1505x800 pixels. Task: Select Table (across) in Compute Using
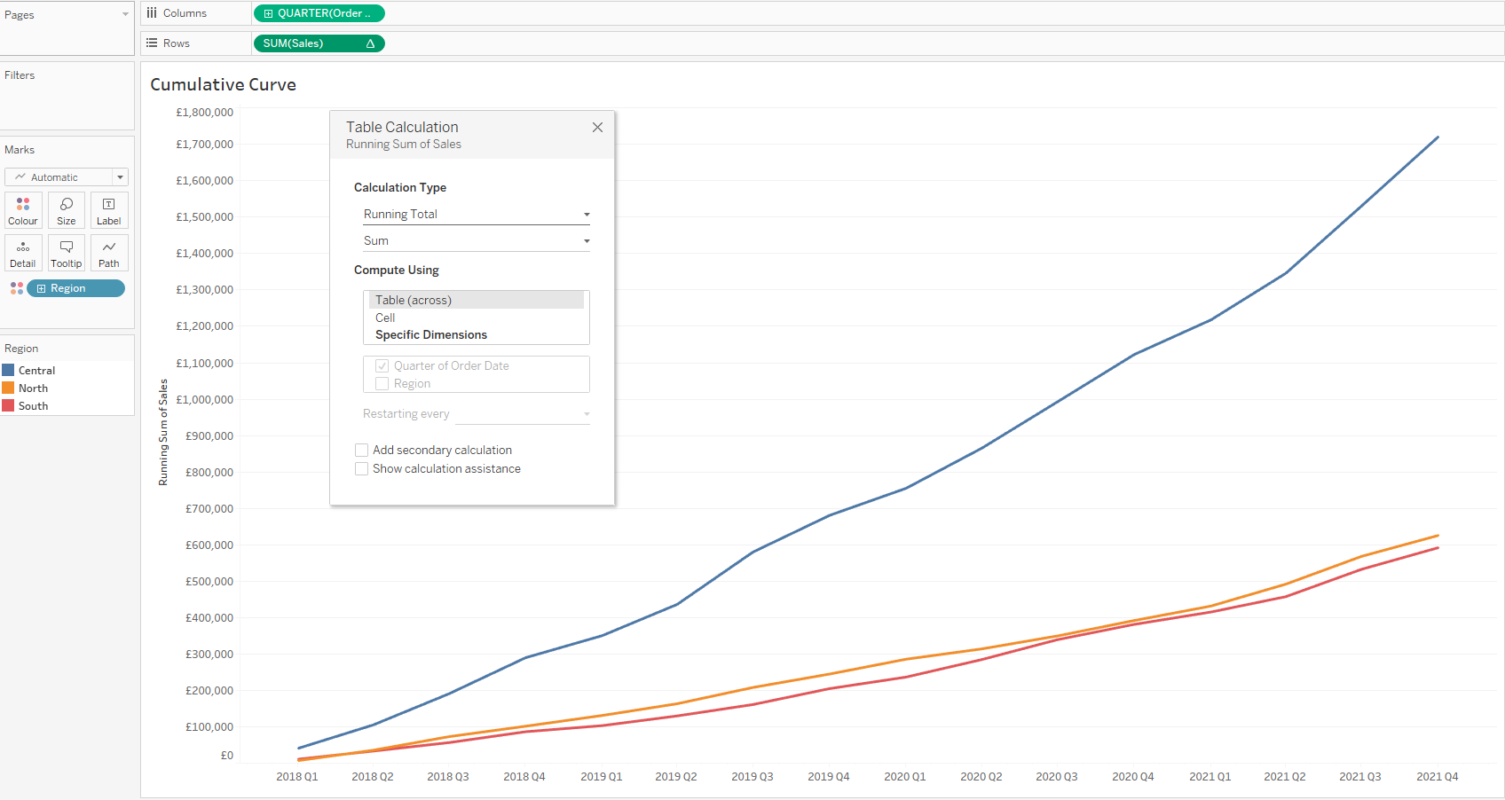(x=414, y=301)
